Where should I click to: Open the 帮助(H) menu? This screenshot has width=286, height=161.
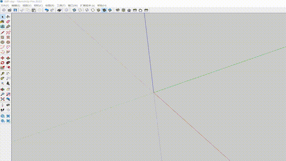[102, 5]
